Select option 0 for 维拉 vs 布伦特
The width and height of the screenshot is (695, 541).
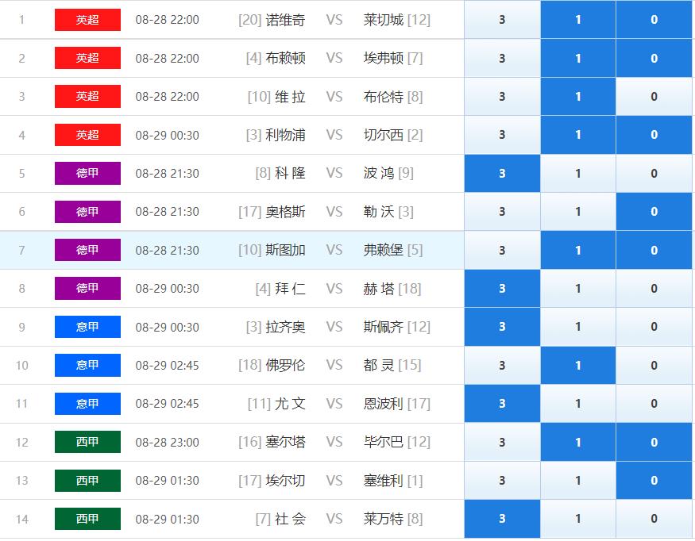pyautogui.click(x=654, y=97)
